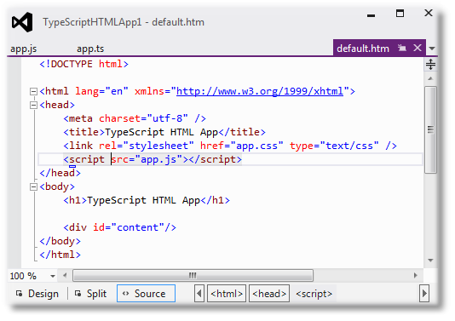The image size is (455, 321).
Task: Open the 100 % zoom dropdown
Action: tap(53, 276)
